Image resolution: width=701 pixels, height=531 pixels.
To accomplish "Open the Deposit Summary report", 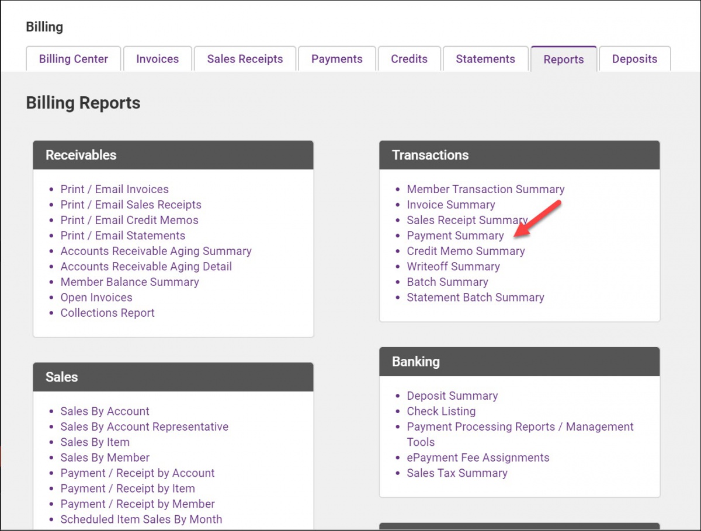I will (452, 396).
